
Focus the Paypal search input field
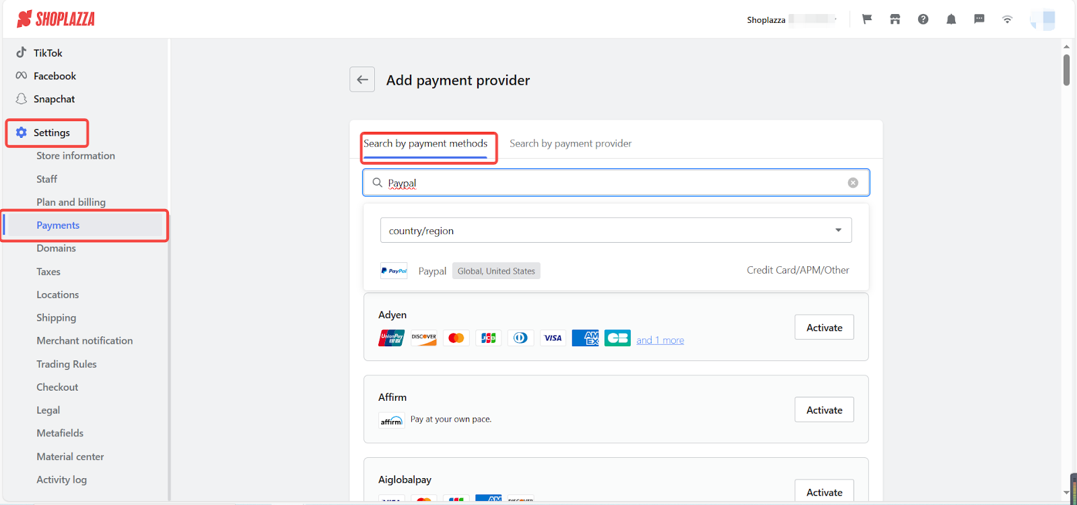click(616, 182)
